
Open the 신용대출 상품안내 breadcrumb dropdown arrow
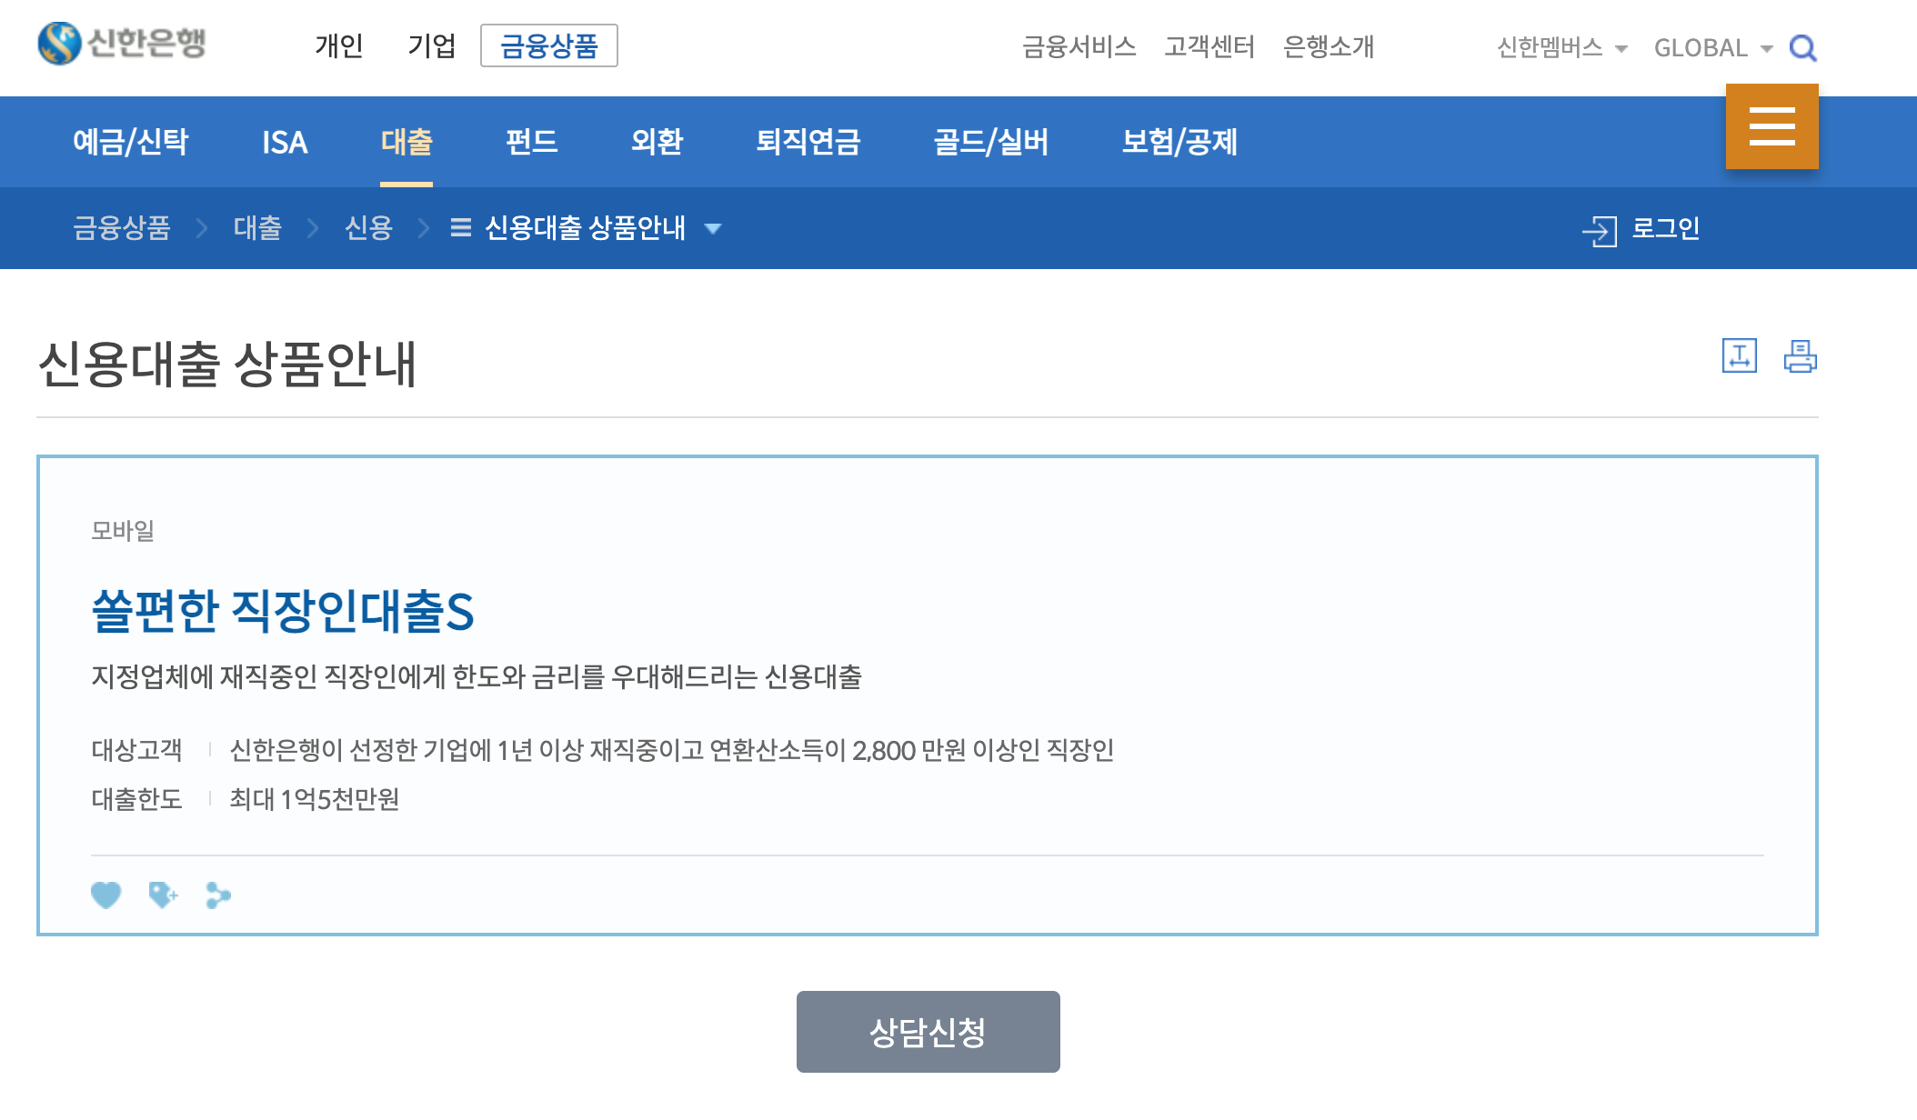(713, 228)
